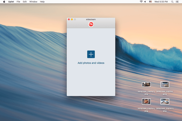The height and width of the screenshot is (121, 182).
Task: Select the 20161105_210747.jpeg desktop thumbnail
Action: (x=146, y=84)
